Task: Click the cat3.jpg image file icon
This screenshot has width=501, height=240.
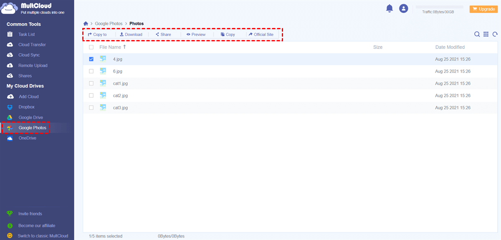Action: pyautogui.click(x=103, y=107)
